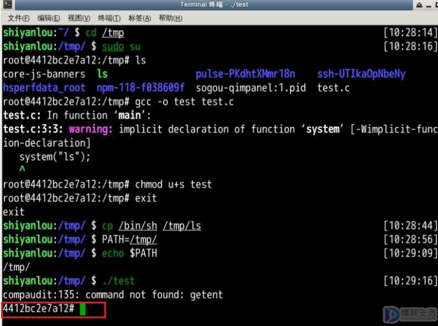
Task: Click 'hsperfdata_root' directory name
Action: pos(44,88)
